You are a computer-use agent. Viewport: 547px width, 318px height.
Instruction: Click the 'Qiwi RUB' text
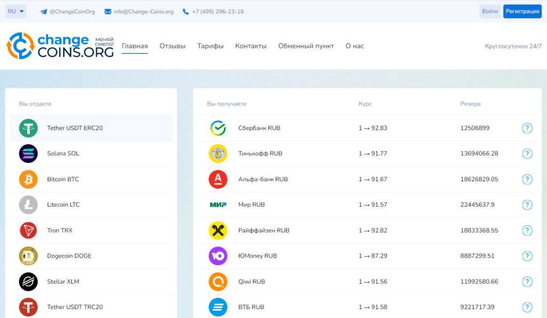252,282
